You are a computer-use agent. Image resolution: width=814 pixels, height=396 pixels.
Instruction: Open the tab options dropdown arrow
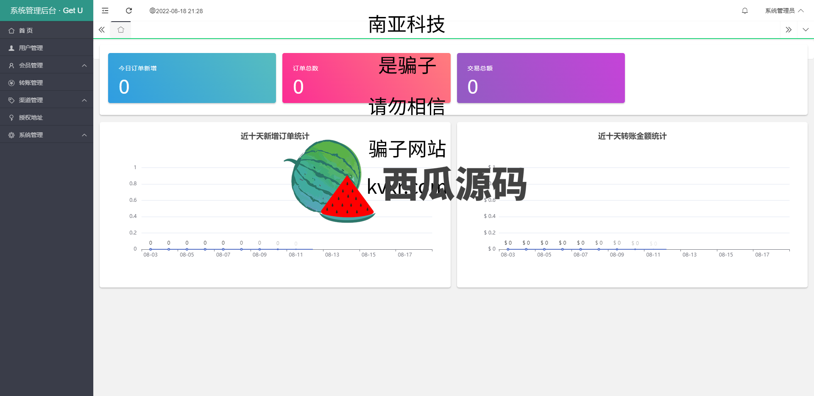[x=806, y=30]
